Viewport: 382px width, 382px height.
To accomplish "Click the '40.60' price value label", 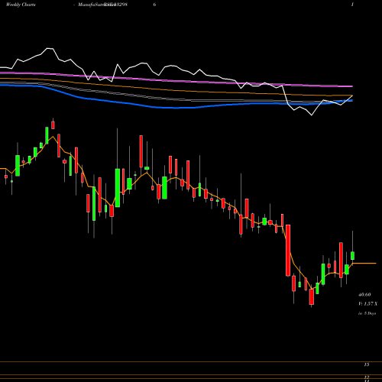I will coord(364,295).
